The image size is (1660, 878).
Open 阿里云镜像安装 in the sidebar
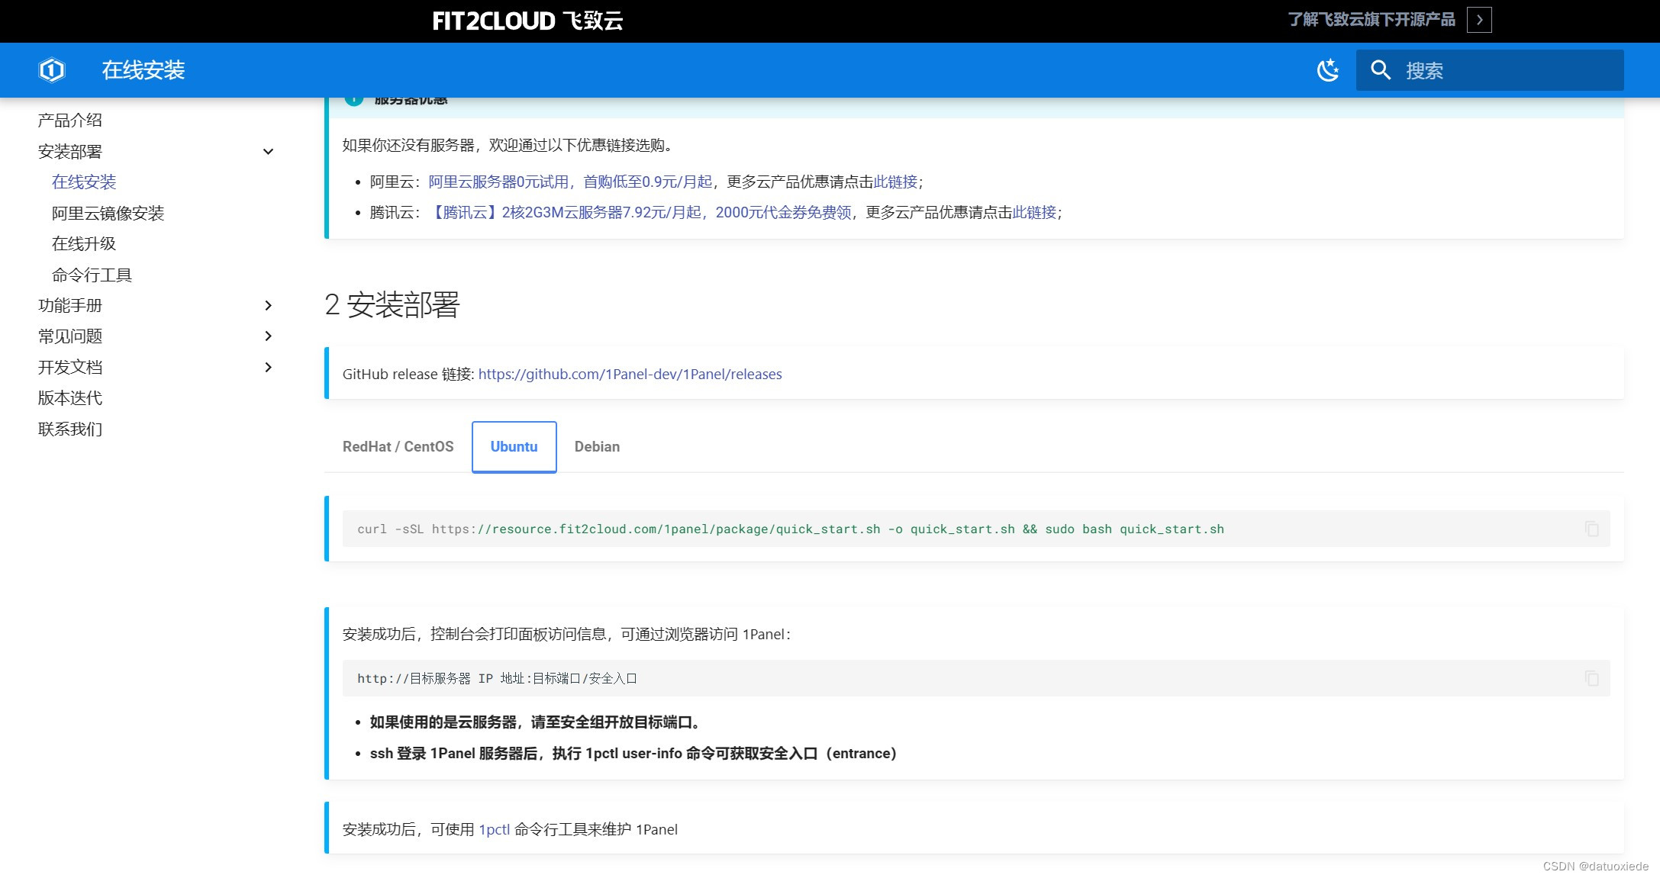pos(108,214)
